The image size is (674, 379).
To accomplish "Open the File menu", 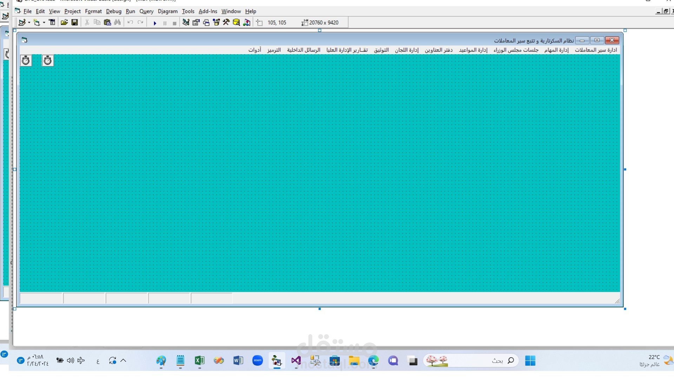I will pyautogui.click(x=27, y=11).
